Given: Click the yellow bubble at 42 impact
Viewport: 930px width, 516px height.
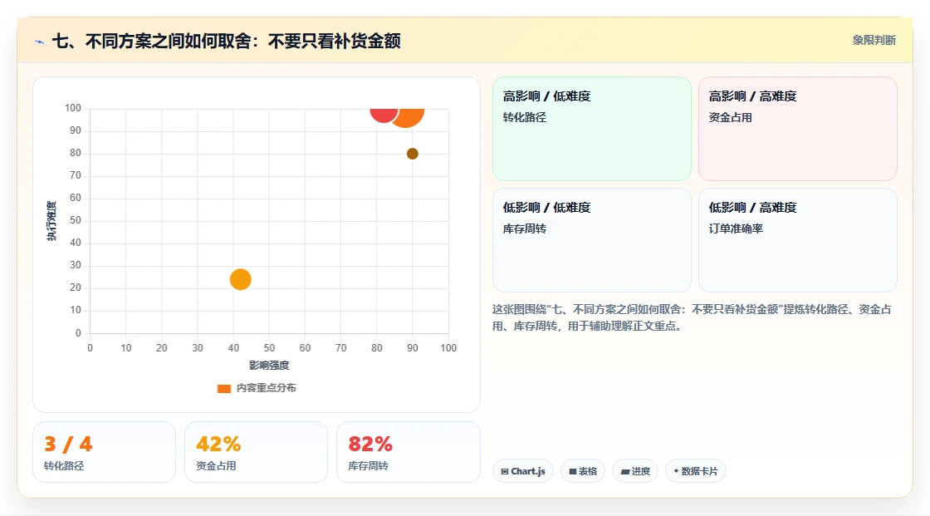Looking at the screenshot, I should tap(240, 279).
